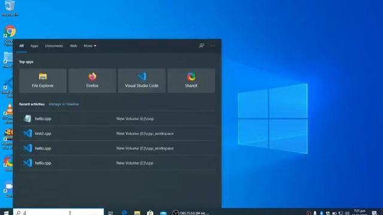Open Visual Studio Code tile

tap(142, 81)
